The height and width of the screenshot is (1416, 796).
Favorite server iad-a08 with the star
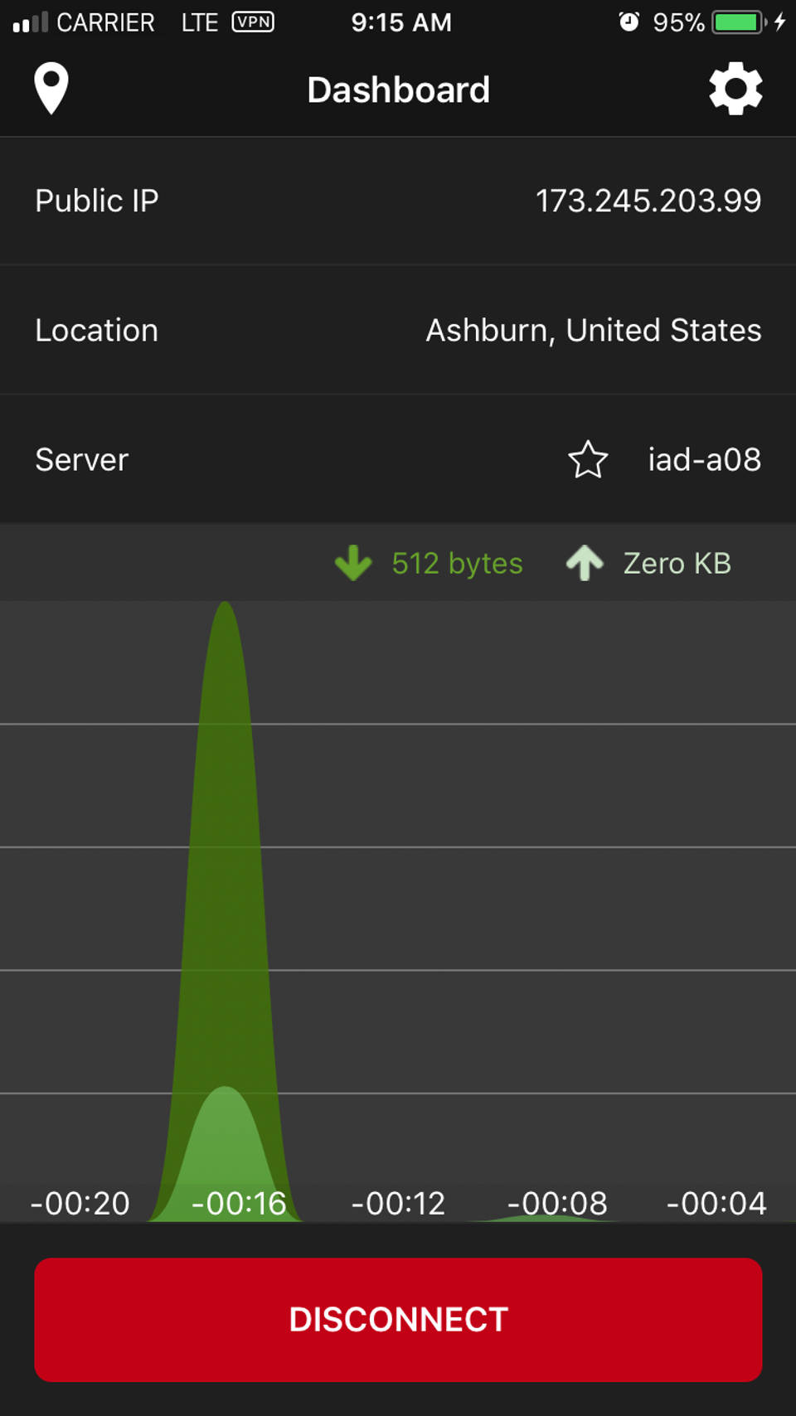pos(588,459)
